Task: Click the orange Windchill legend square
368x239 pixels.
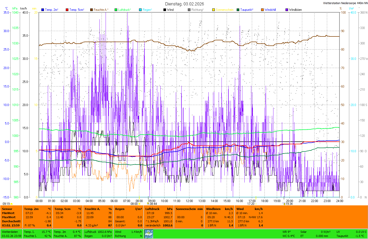Action: click(262, 10)
